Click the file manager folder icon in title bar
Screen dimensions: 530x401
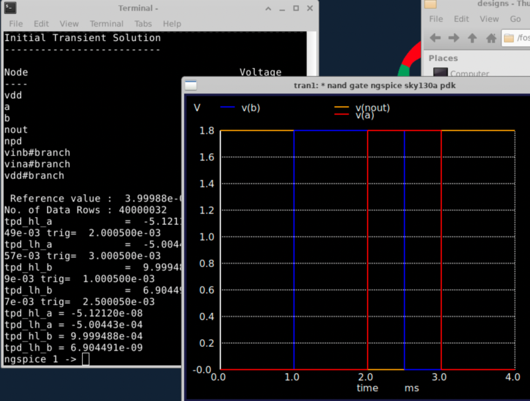click(x=430, y=4)
